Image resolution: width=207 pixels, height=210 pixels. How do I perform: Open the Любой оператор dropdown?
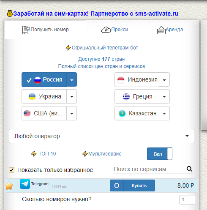pos(101,136)
